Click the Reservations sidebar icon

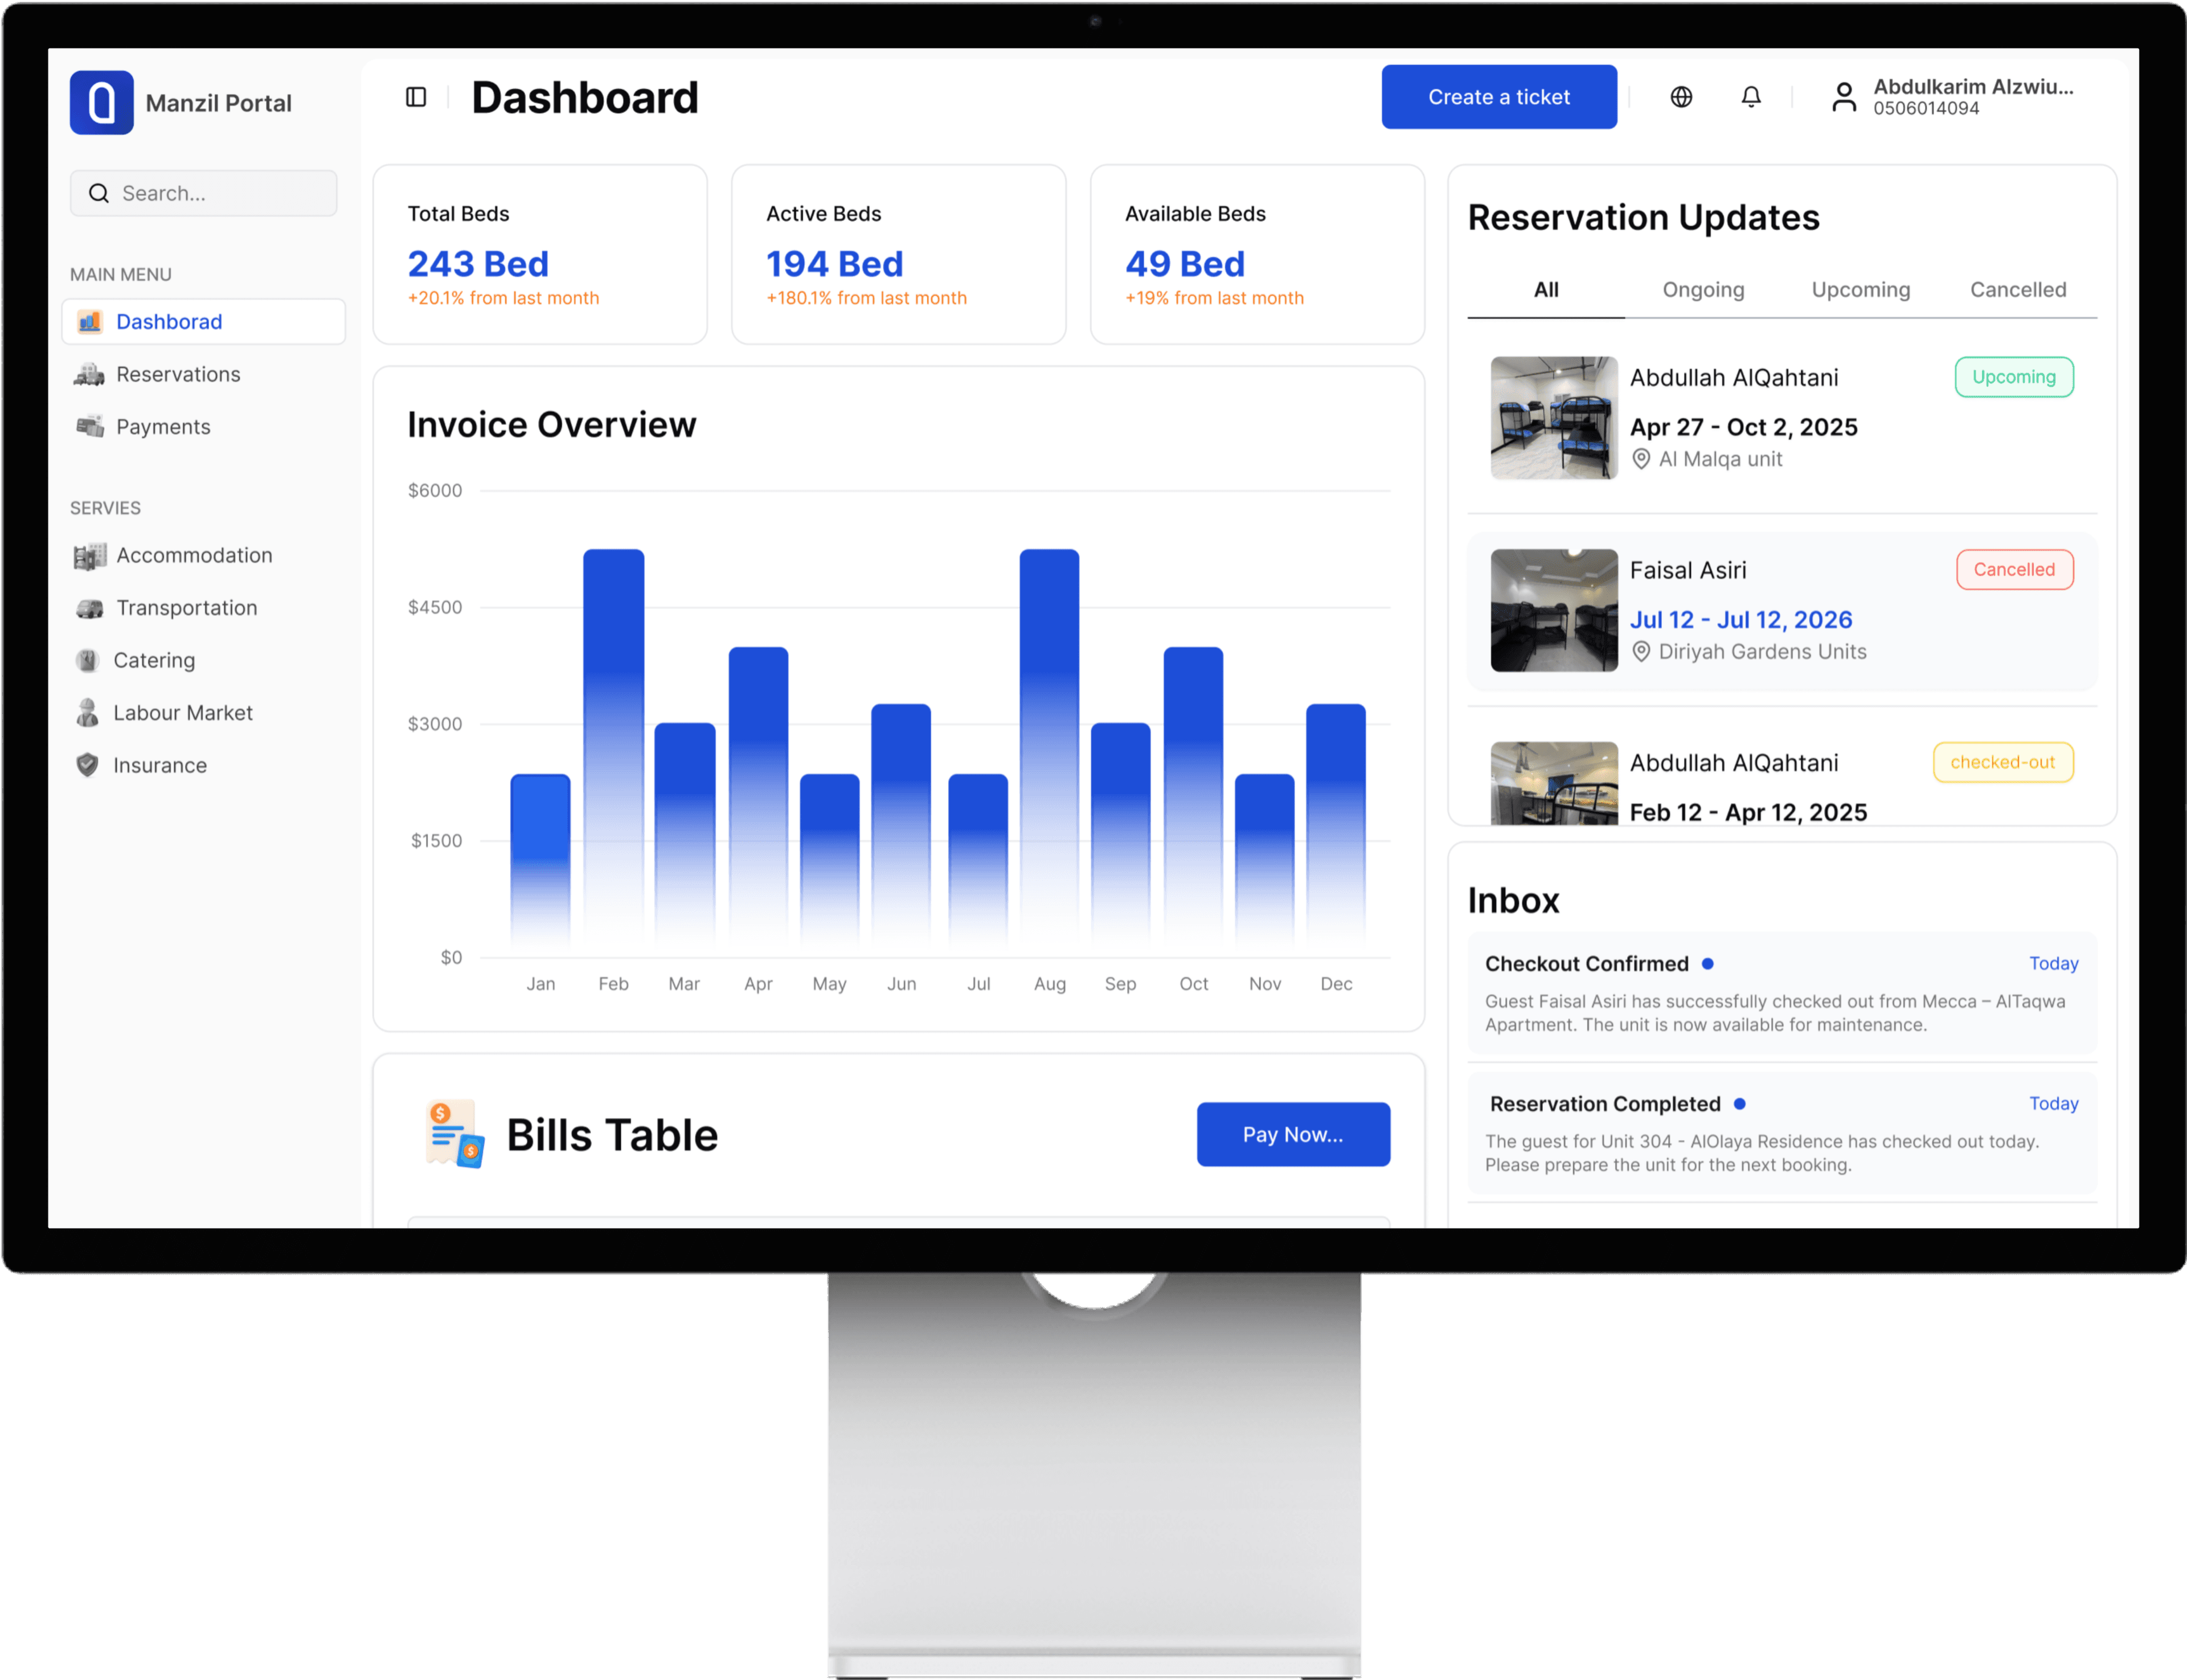tap(89, 374)
